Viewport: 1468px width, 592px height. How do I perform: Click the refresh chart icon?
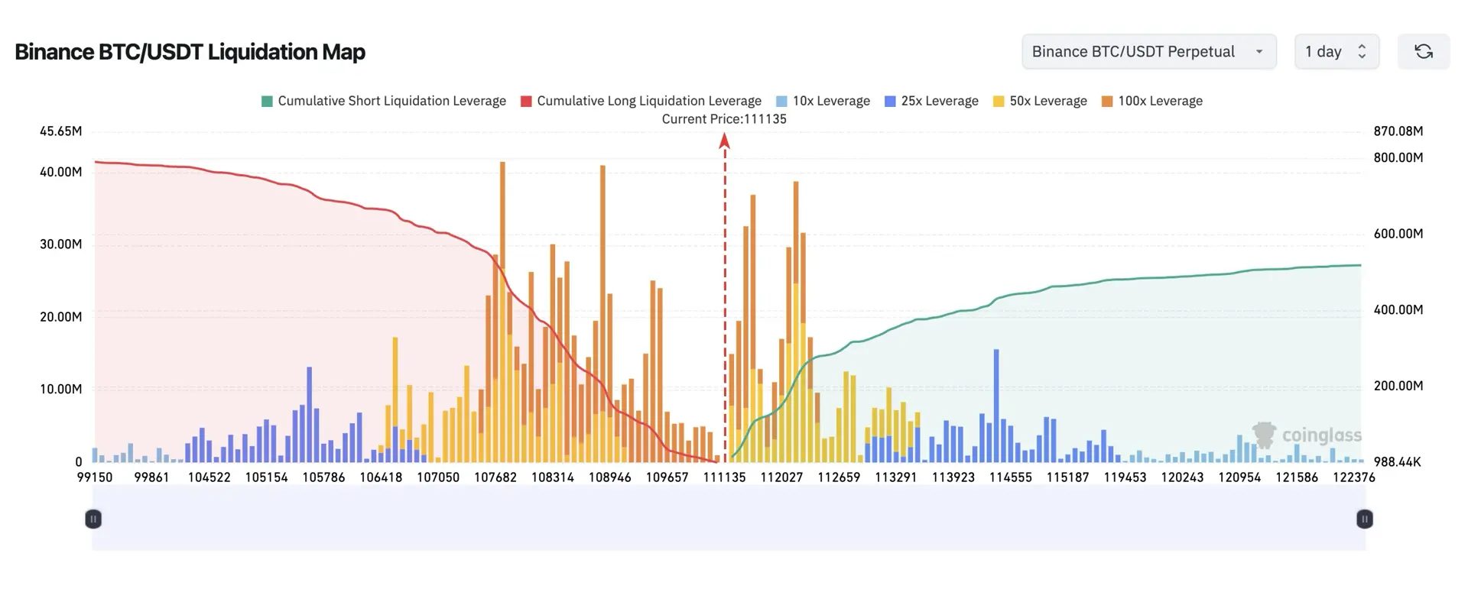(x=1423, y=51)
